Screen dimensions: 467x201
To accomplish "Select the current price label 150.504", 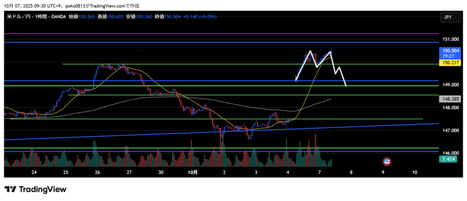I will click(447, 50).
